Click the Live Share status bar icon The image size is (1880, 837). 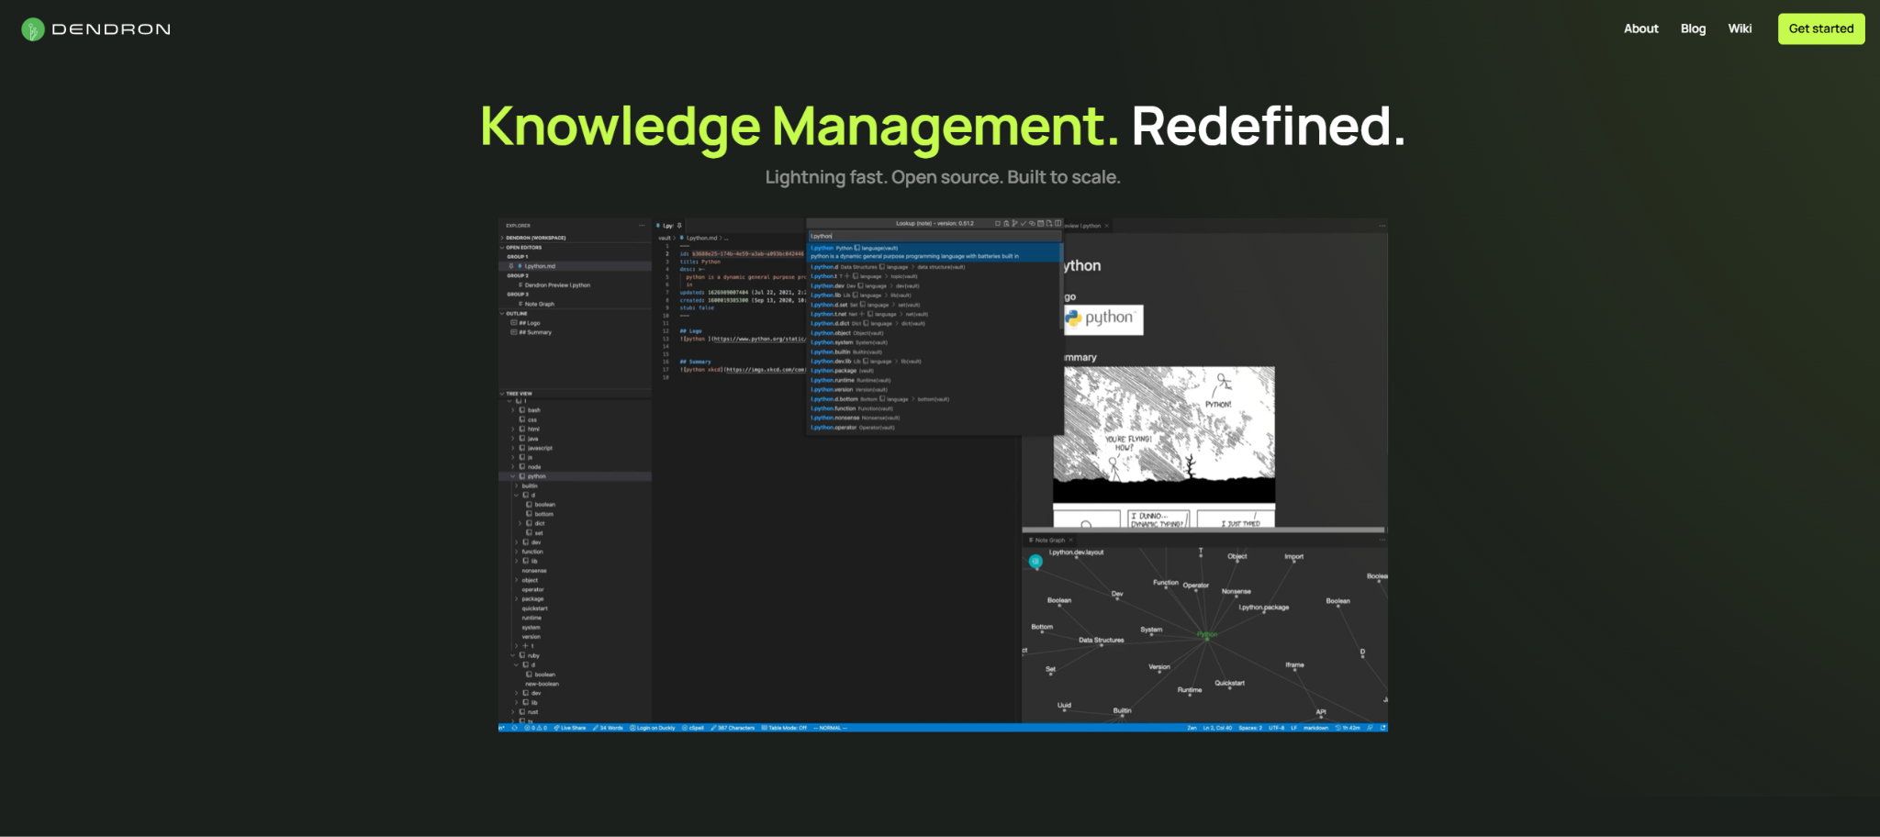569,728
